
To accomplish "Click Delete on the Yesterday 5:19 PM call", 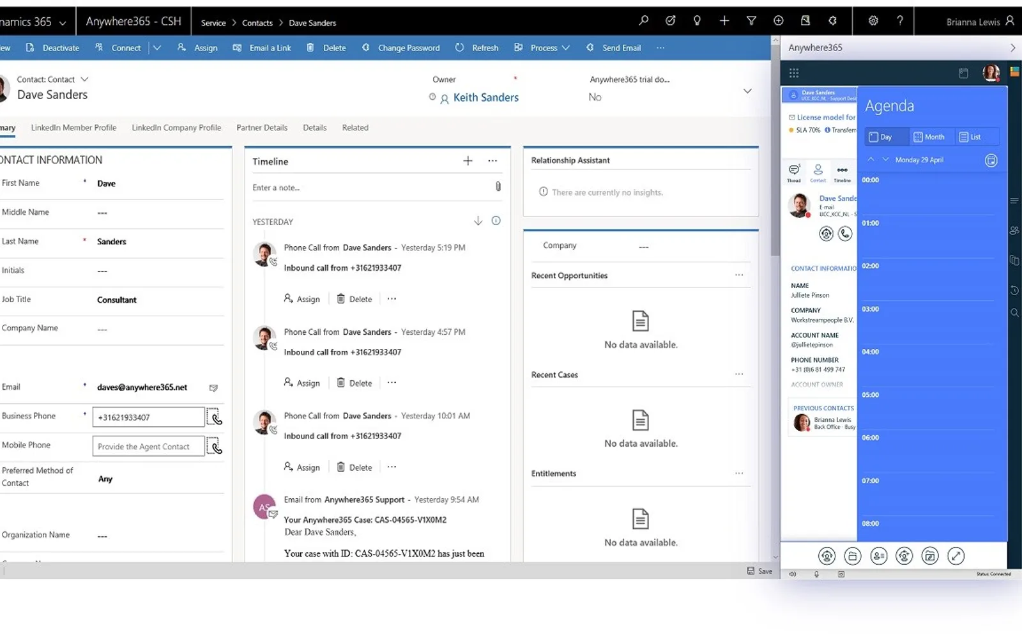I will (x=355, y=299).
